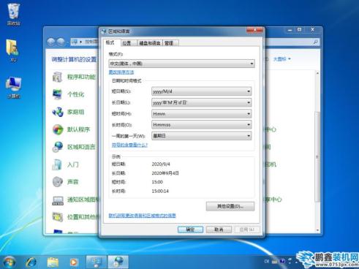Open the 长时间 long time dropdown

[x=202, y=125]
